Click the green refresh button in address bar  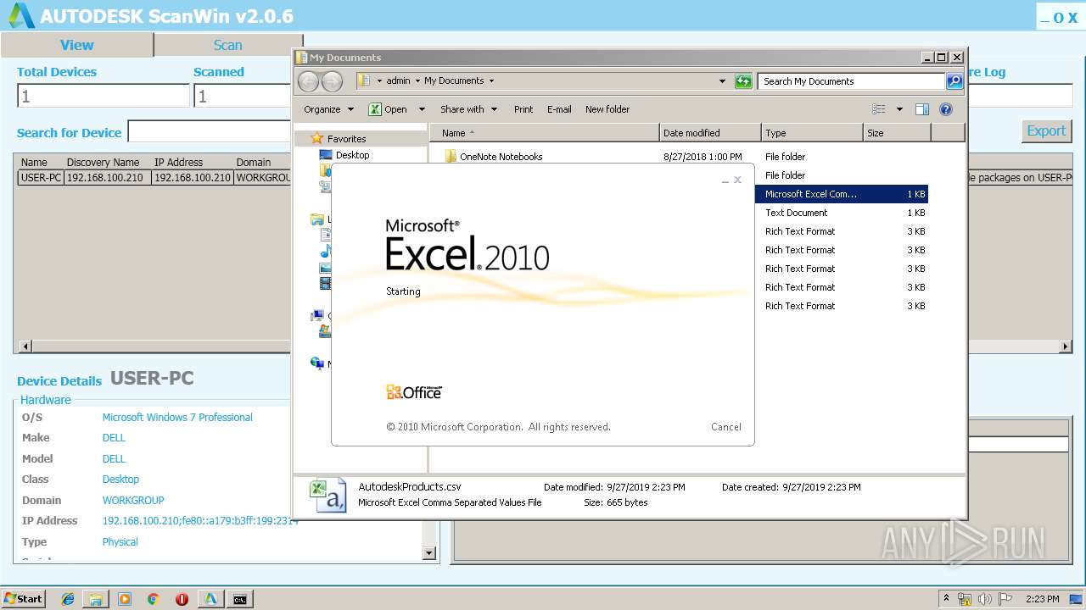[743, 81]
